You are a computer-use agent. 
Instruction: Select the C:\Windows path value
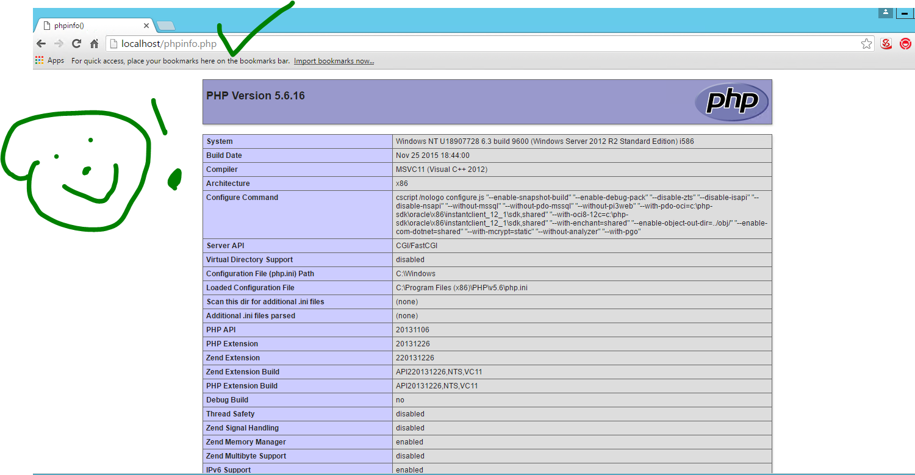pyautogui.click(x=415, y=274)
